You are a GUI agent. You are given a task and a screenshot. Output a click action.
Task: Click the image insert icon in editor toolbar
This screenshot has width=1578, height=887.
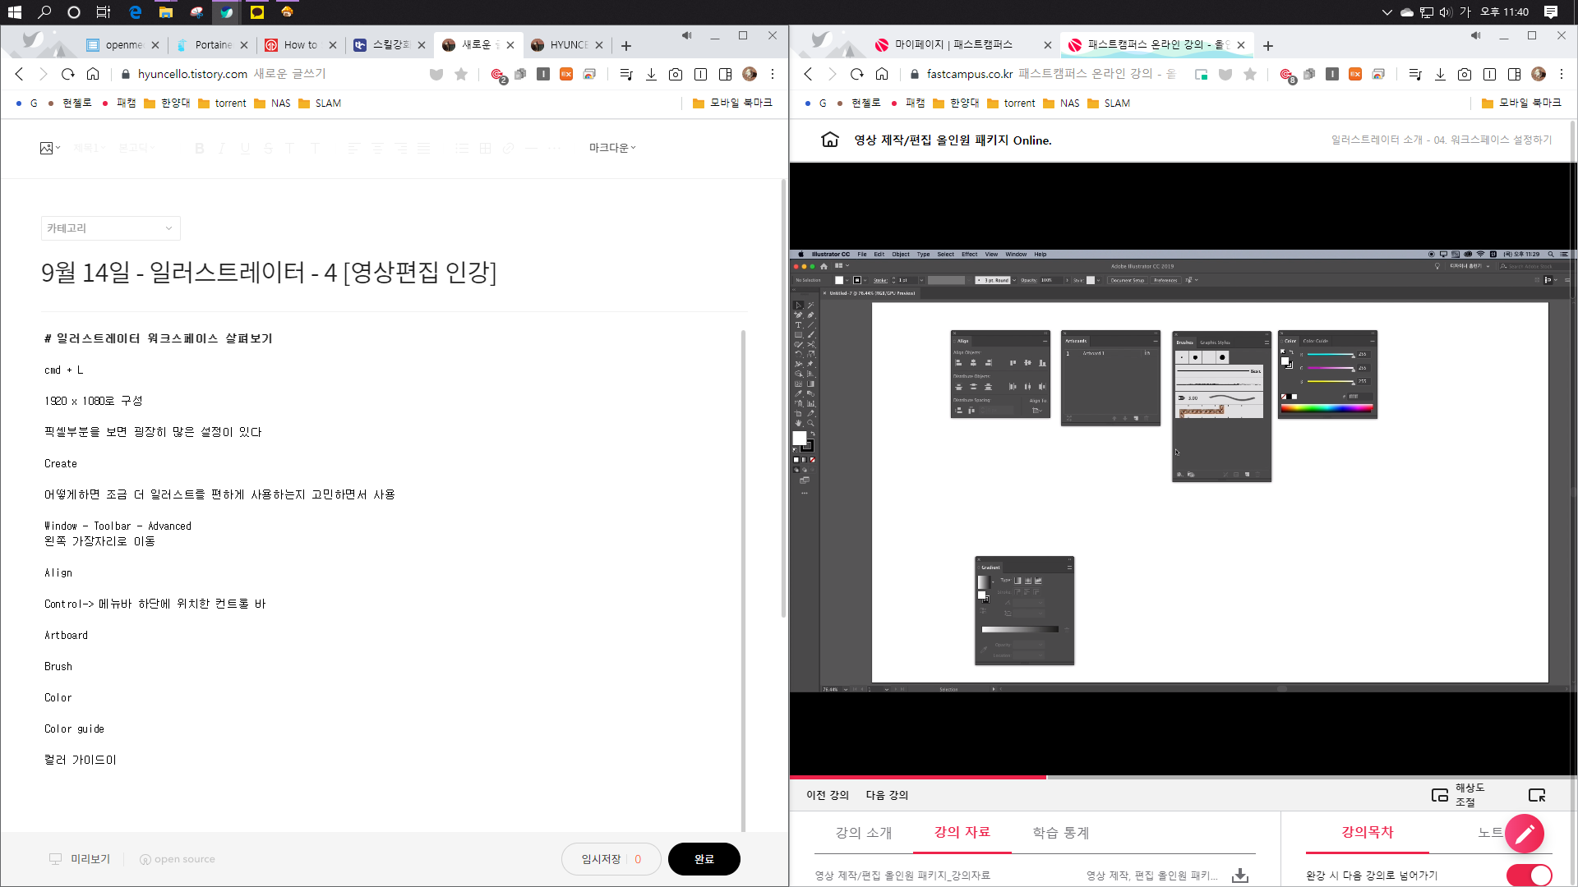click(48, 148)
